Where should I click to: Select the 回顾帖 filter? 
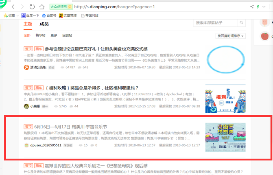point(67,35)
